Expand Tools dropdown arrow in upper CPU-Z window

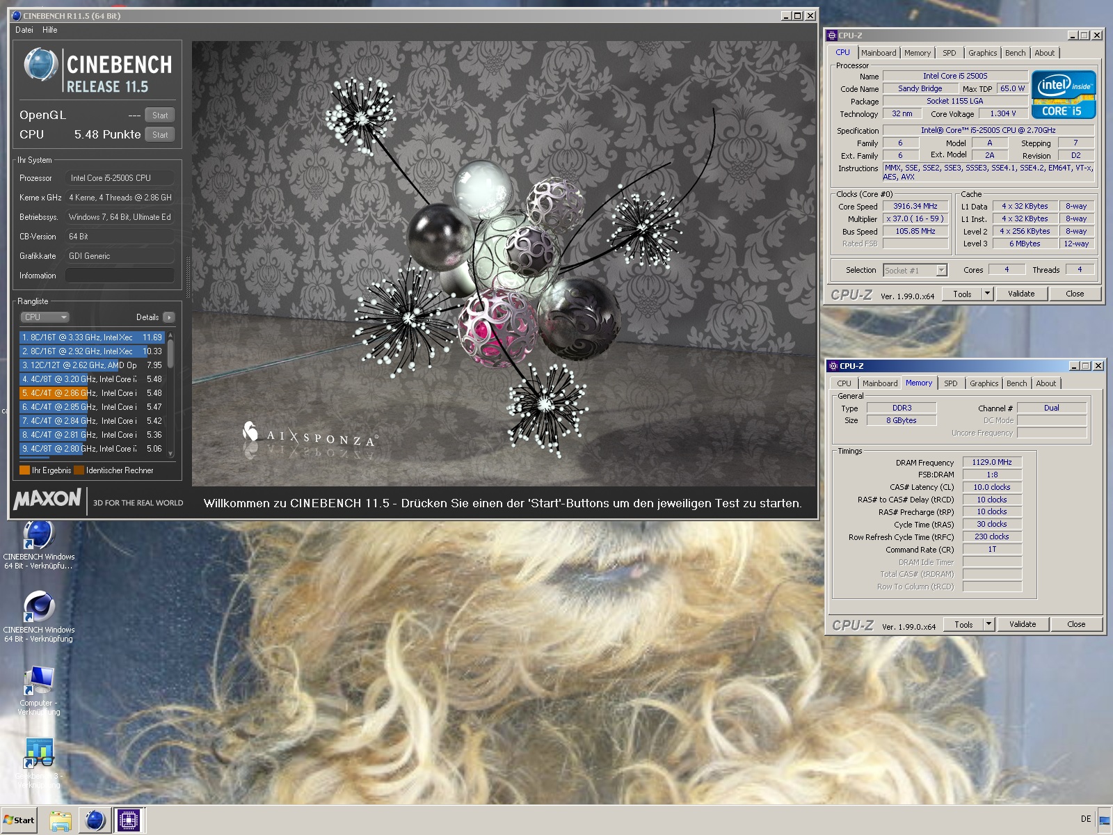click(986, 294)
